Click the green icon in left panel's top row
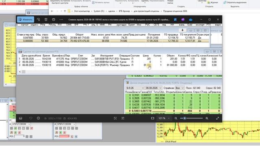260x146 pixels. [x=15, y=128]
